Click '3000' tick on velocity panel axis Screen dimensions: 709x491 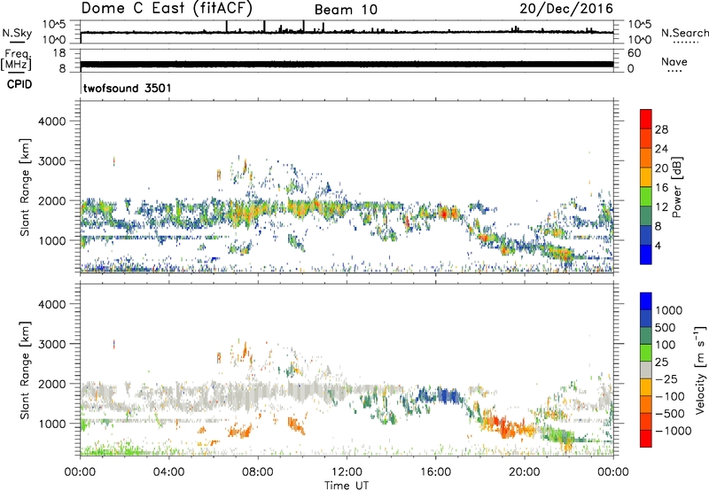52,344
